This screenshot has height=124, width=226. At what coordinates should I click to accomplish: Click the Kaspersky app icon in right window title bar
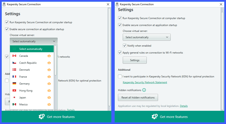(117, 4)
